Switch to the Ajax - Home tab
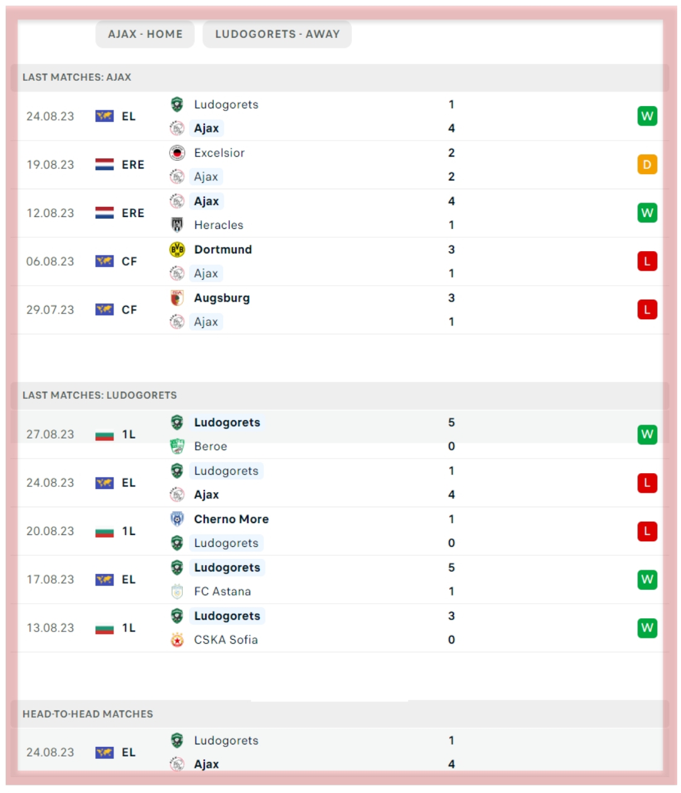The height and width of the screenshot is (793, 681). pos(145,34)
